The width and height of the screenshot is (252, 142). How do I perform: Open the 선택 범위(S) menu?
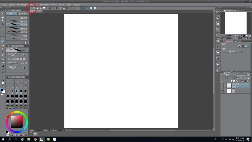click(44, 5)
